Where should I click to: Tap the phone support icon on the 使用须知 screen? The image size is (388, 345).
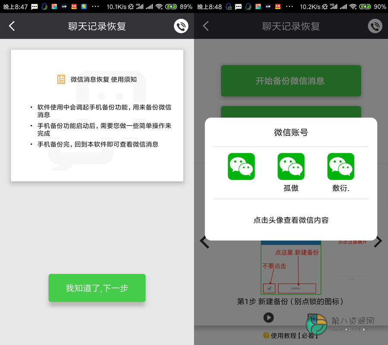tap(181, 26)
